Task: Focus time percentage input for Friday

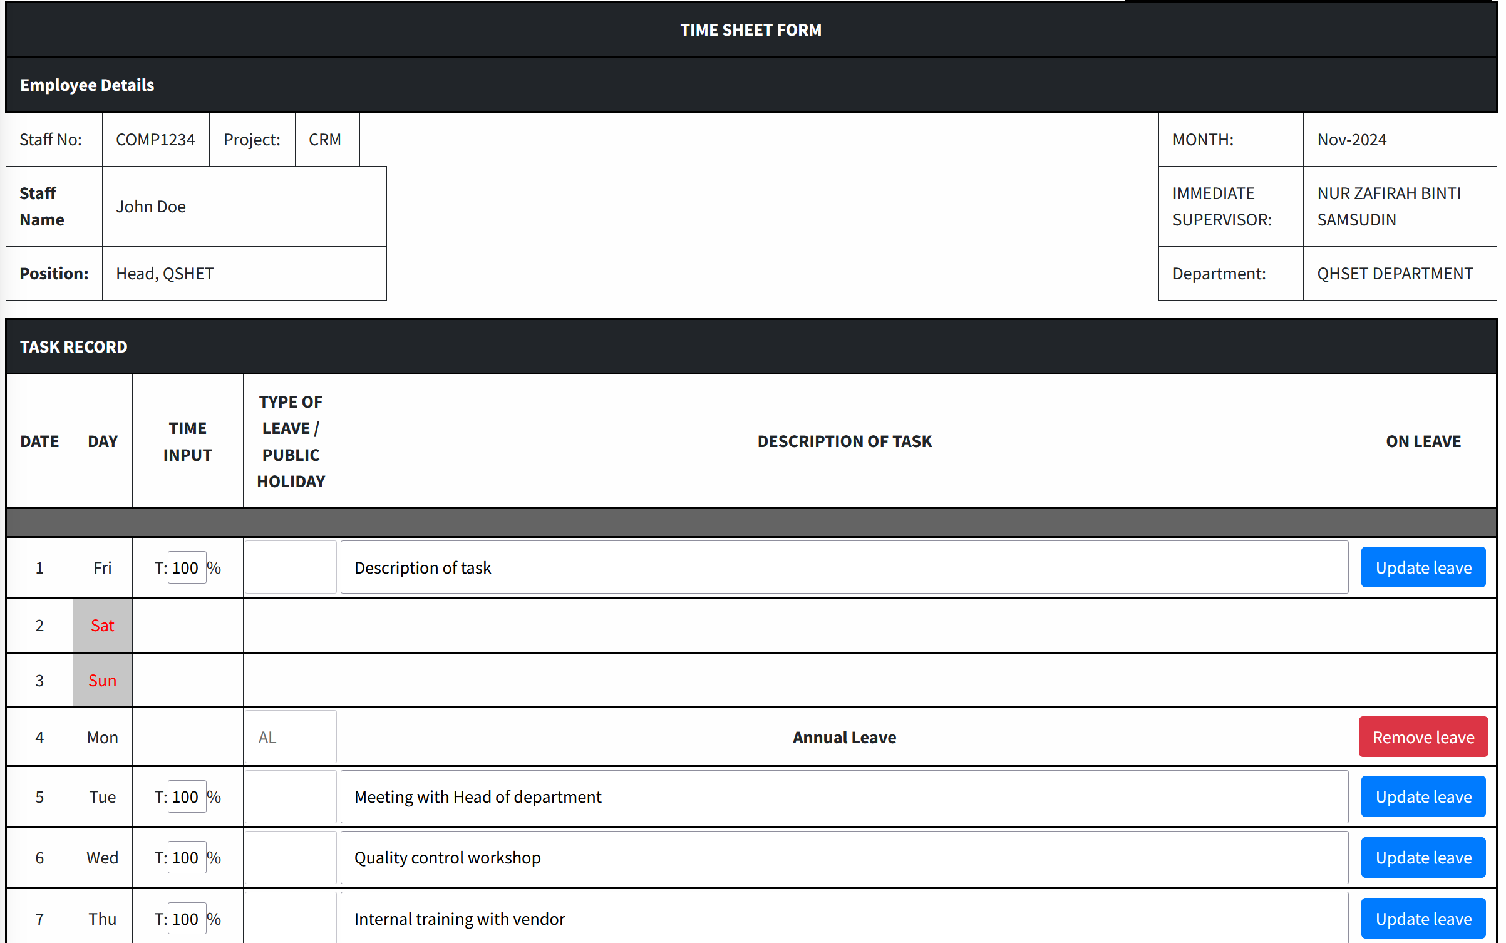Action: (x=187, y=567)
